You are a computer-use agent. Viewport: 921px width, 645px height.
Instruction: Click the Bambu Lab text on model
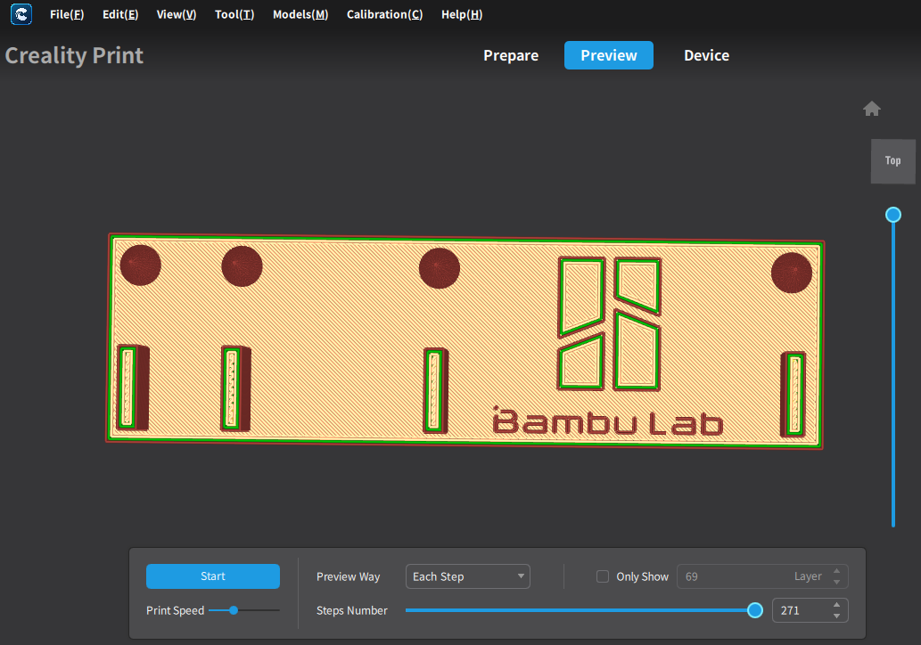tap(608, 420)
